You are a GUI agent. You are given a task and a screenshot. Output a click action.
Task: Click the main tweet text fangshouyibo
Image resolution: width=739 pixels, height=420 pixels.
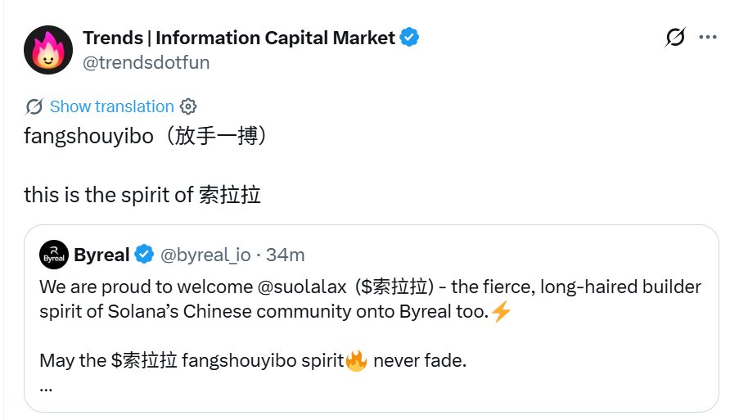click(89, 135)
